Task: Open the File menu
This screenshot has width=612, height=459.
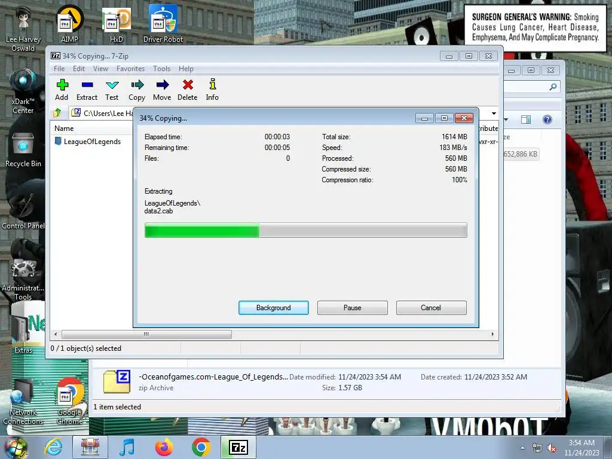Action: click(x=59, y=69)
